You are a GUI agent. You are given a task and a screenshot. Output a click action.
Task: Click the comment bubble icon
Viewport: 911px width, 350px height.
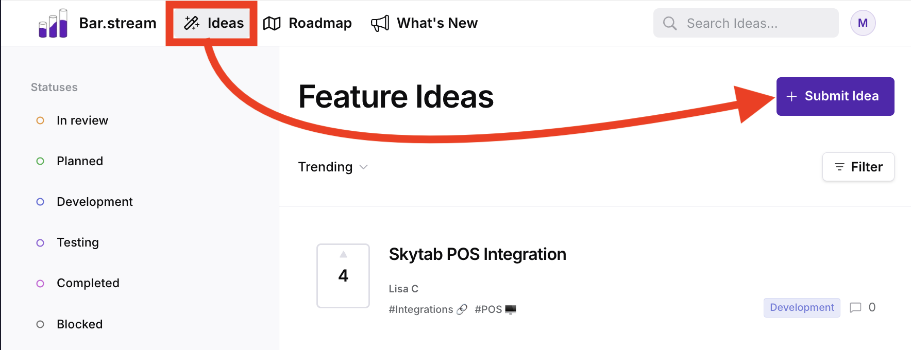tap(855, 307)
